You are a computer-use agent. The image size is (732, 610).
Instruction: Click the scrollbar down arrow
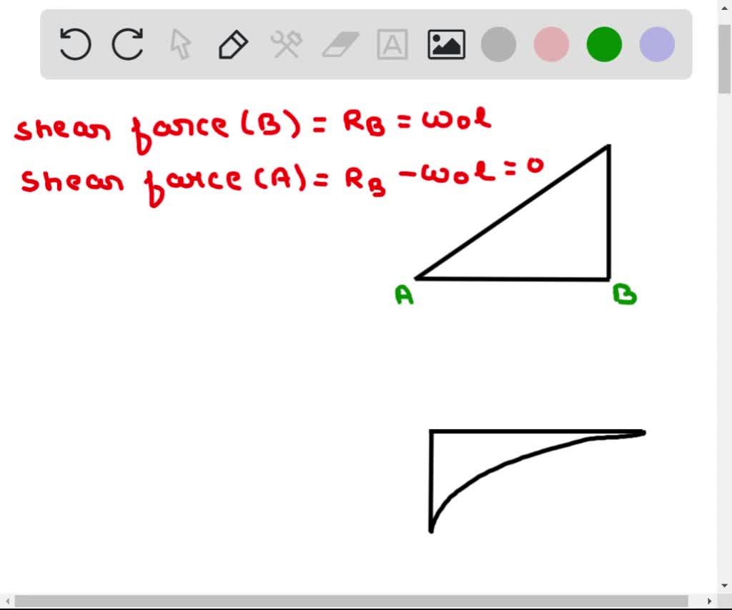(x=724, y=586)
